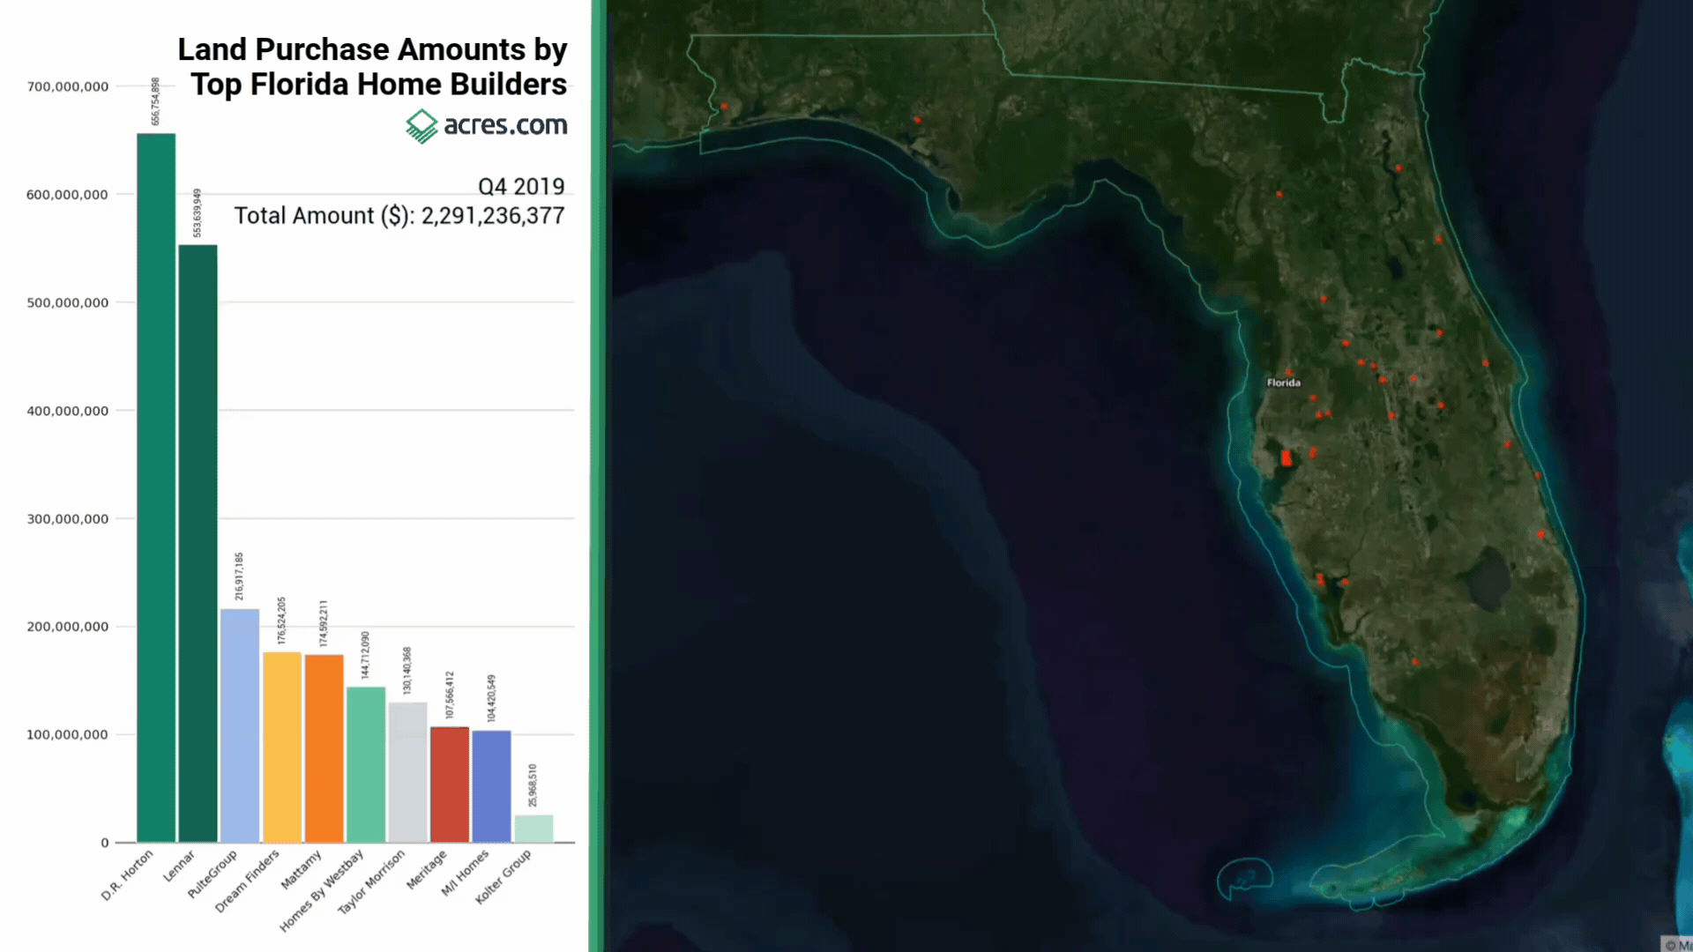Click the 'Dream Finders' axis label
The width and height of the screenshot is (1693, 952).
tap(247, 881)
